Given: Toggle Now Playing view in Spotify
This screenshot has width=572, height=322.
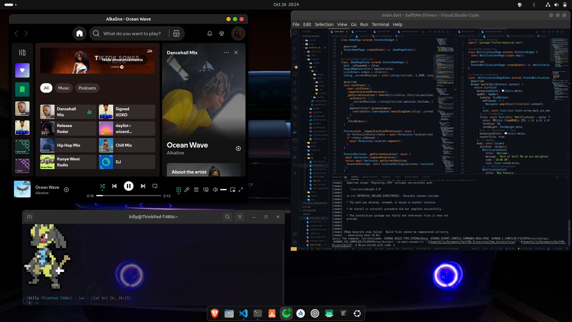Looking at the screenshot, I should 179,189.
